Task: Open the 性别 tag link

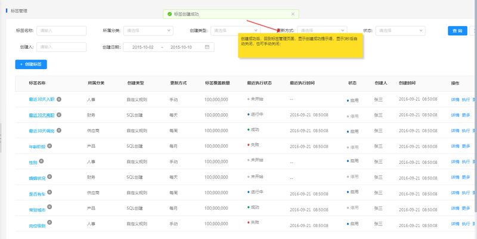Action: 33,162
